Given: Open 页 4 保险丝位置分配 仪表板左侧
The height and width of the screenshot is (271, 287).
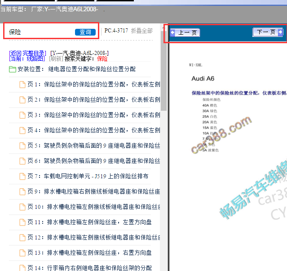Looking at the screenshot, I should click(94, 130).
